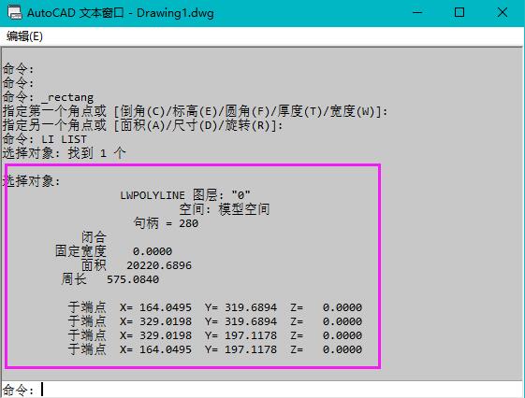
Task: Click the AutoCAD text window title icon
Action: 14,13
